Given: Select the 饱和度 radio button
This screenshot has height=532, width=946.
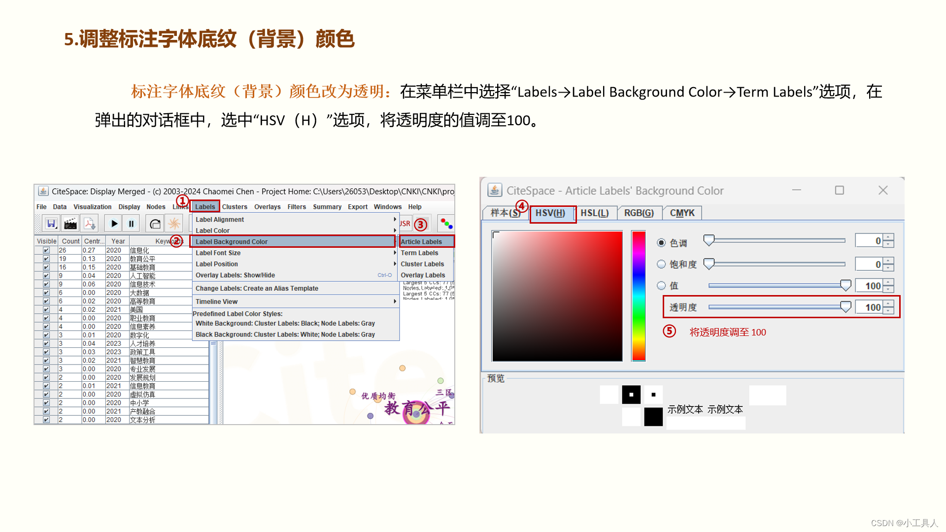Looking at the screenshot, I should [x=661, y=265].
